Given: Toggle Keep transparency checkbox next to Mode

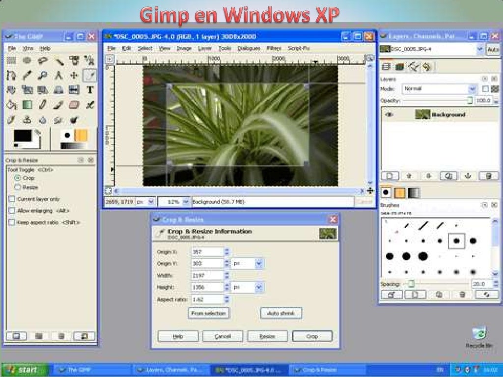Looking at the screenshot, I should 485,89.
